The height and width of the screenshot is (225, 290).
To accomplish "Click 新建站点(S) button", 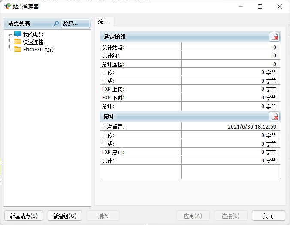I will pyautogui.click(x=24, y=216).
